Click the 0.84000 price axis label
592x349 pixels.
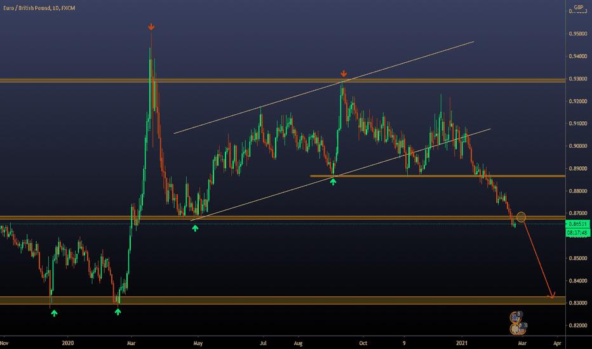click(x=578, y=280)
